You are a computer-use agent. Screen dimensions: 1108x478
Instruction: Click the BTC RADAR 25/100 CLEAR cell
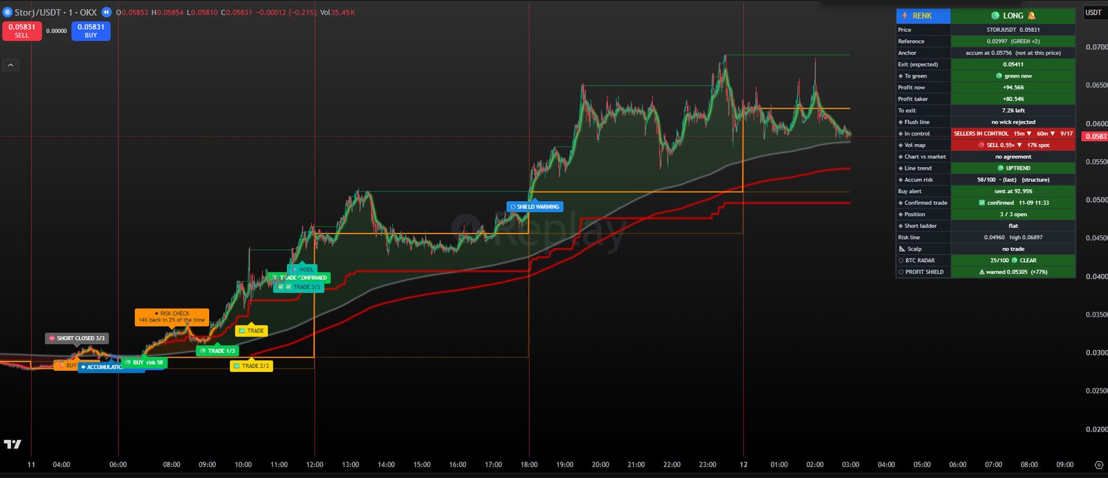(x=1013, y=260)
